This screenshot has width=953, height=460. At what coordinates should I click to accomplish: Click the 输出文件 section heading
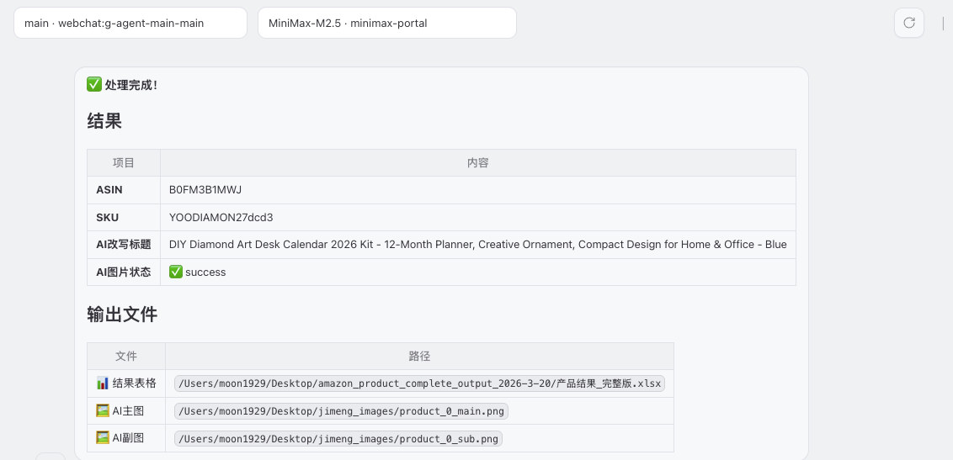122,315
